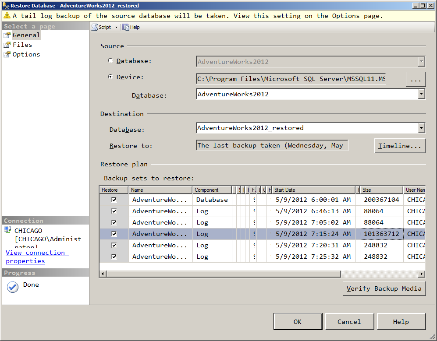Screen dimensions: 437x341
Task: Select the Device source radio button
Action: point(110,77)
